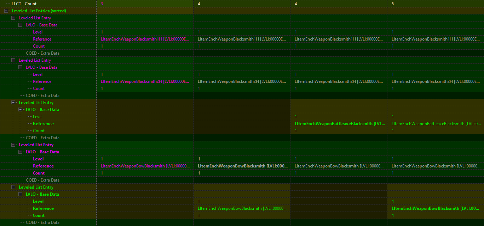Screen dimensions: 484x226
Task: Collapse the second Leveled List Entry node
Action: pyautogui.click(x=13, y=60)
